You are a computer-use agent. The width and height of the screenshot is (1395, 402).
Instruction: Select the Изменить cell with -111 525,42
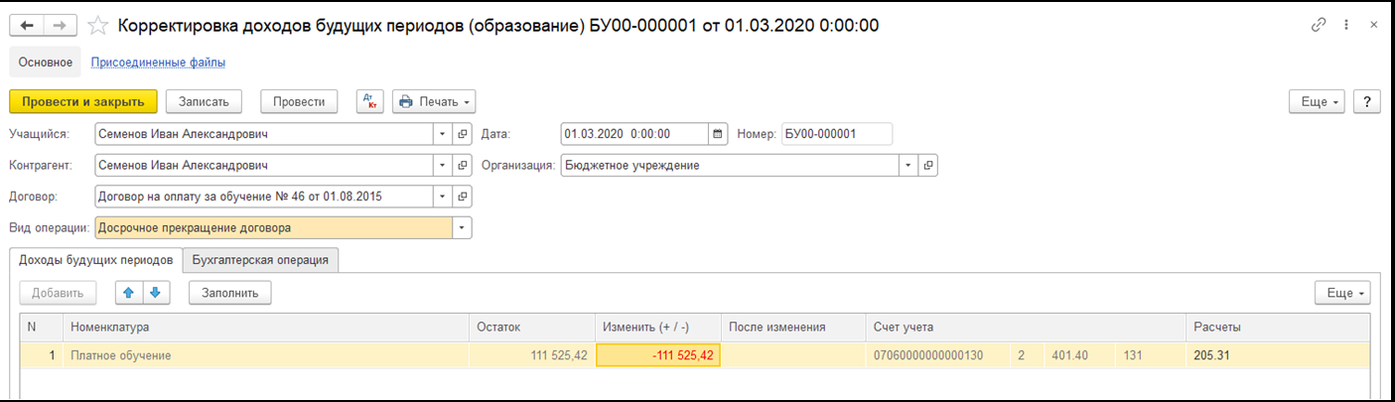click(x=658, y=355)
